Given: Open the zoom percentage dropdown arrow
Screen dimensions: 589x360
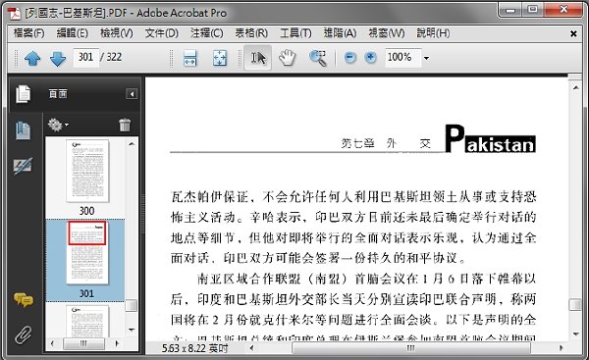Looking at the screenshot, I should click(426, 58).
